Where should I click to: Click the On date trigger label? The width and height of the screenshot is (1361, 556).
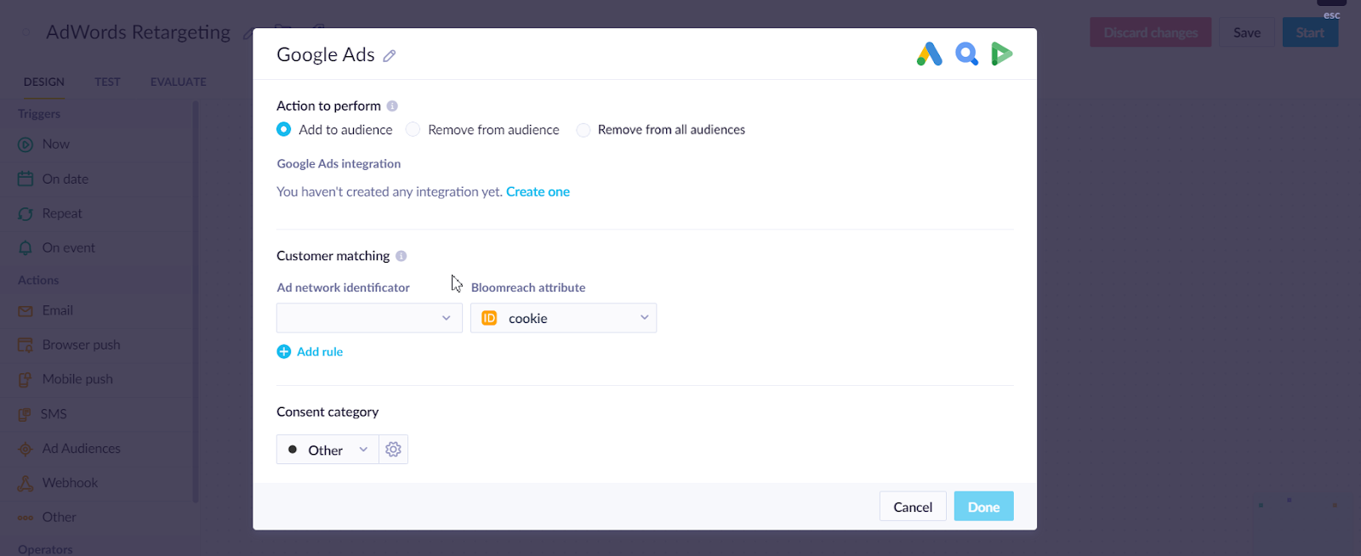click(65, 179)
